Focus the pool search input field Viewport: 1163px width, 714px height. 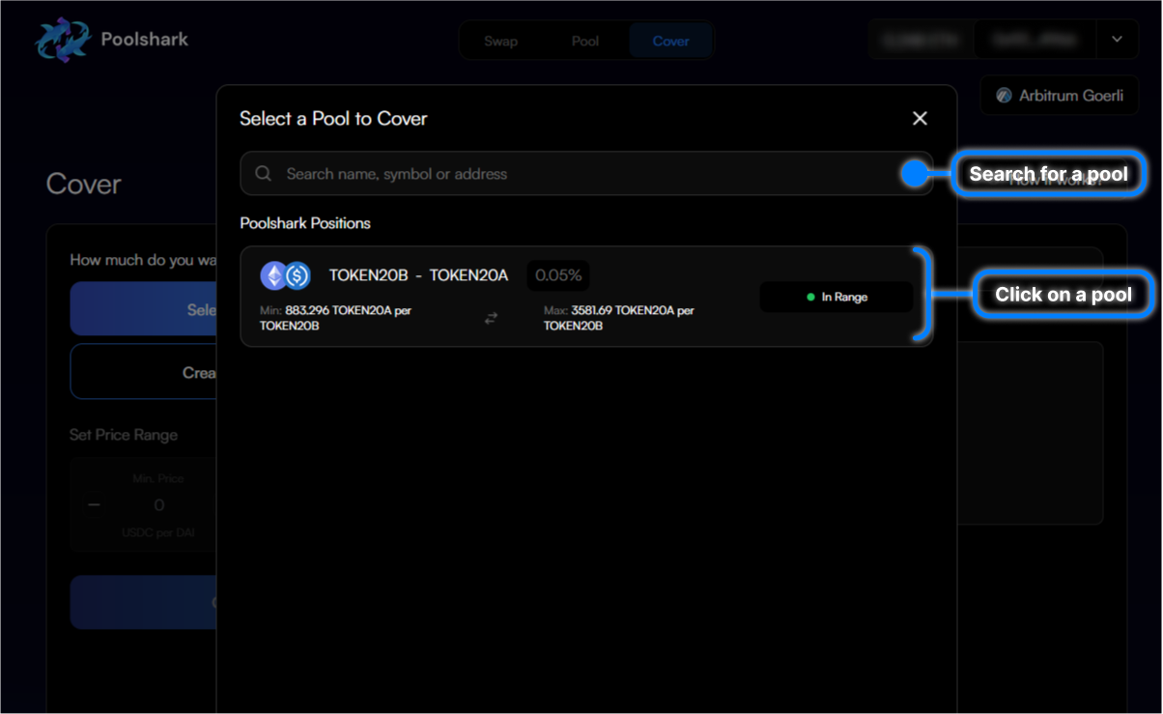click(580, 174)
